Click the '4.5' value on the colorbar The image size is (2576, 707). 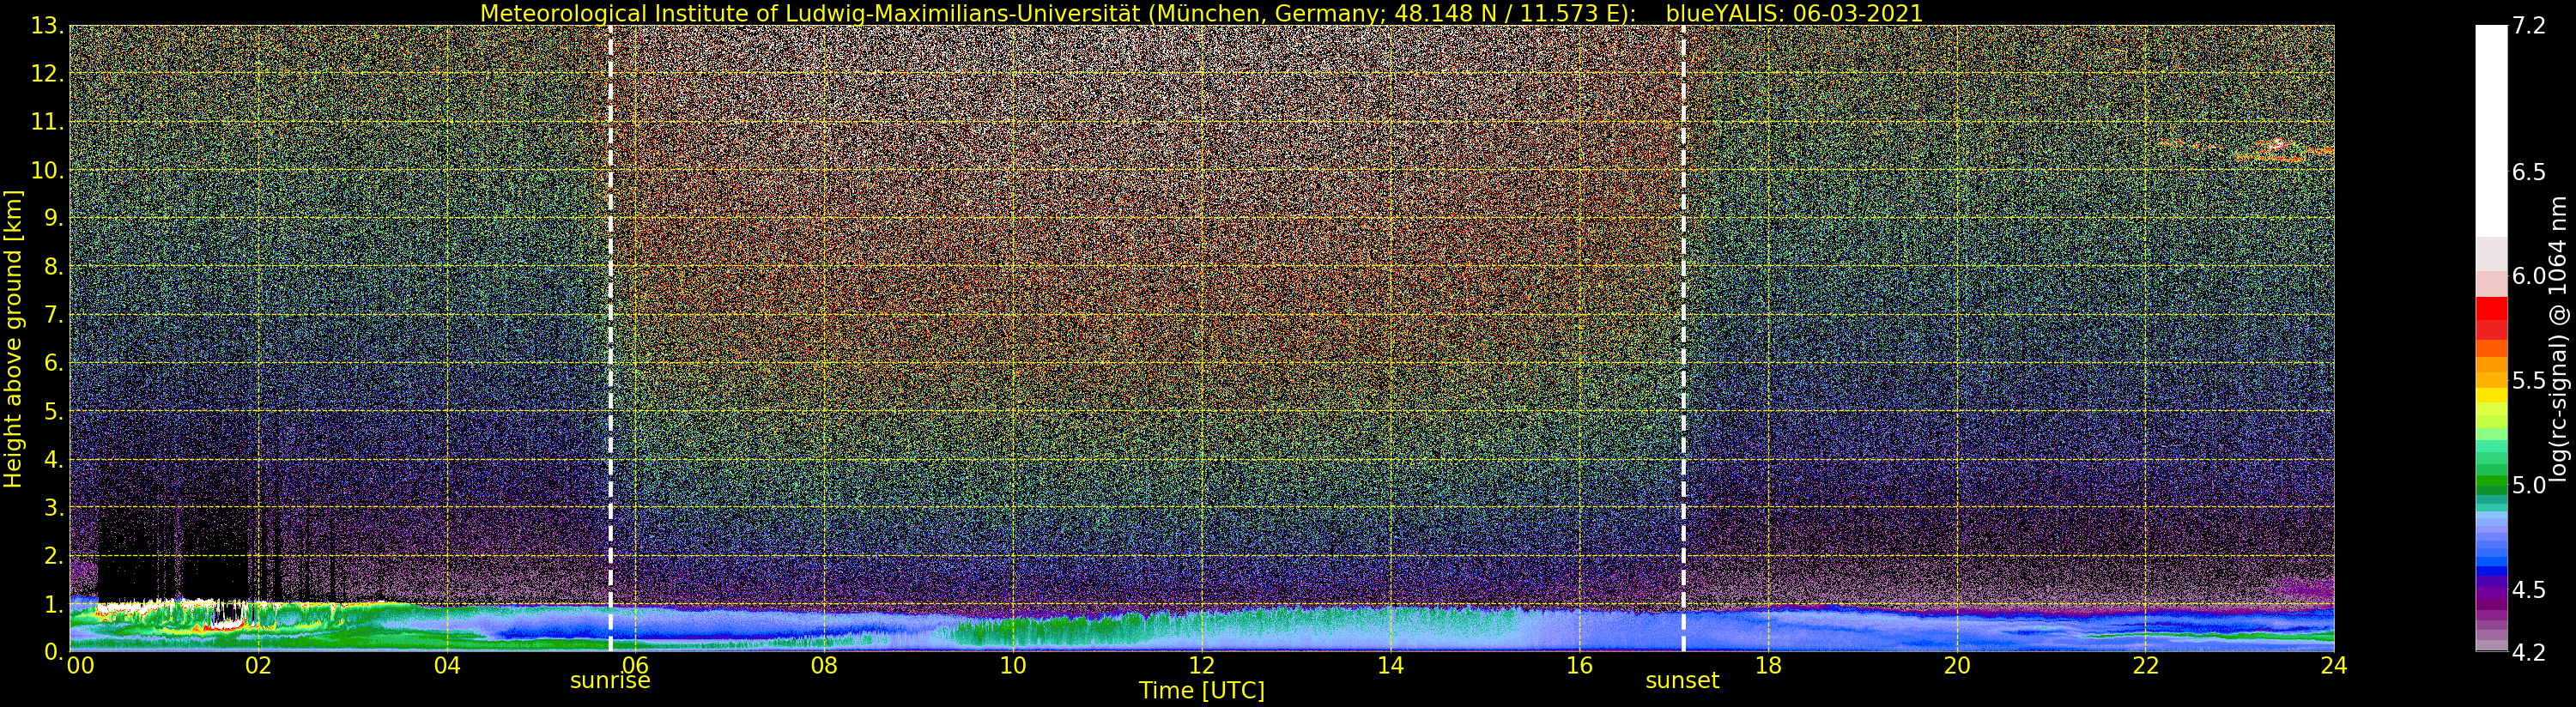pyautogui.click(x=2528, y=589)
